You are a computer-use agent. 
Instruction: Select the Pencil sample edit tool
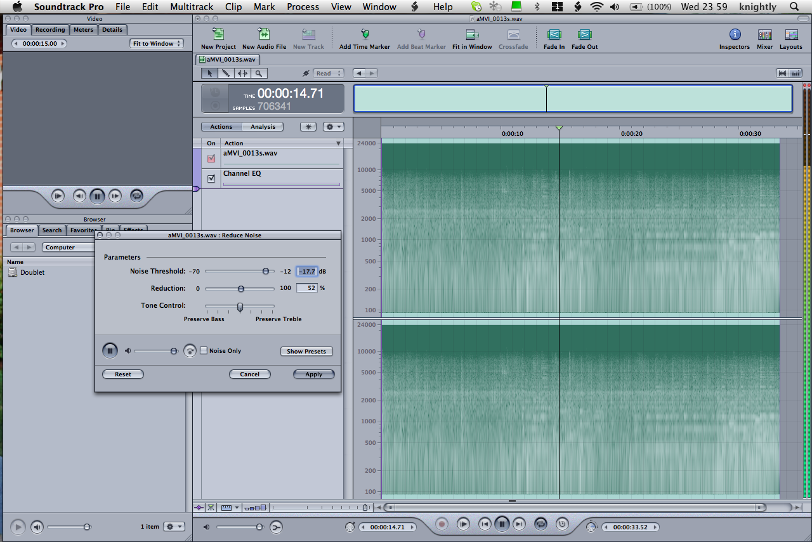coord(226,74)
